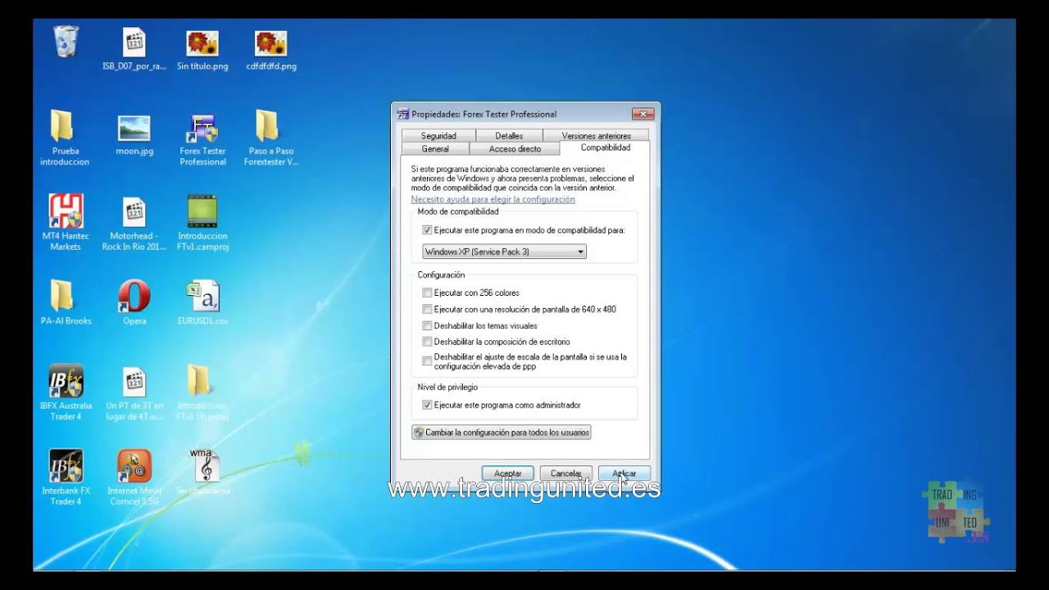Select the Internet Movil Comcel shortcut icon
The height and width of the screenshot is (590, 1049).
(x=134, y=465)
